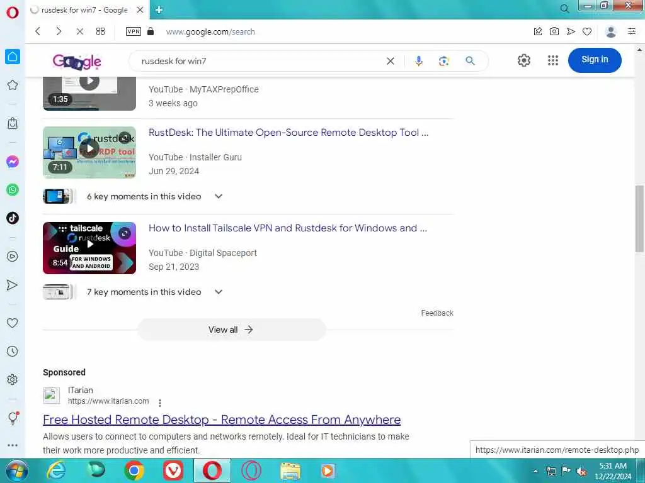Play the MyTAXPrepOffice 1:35 video thumbnail

(x=89, y=94)
